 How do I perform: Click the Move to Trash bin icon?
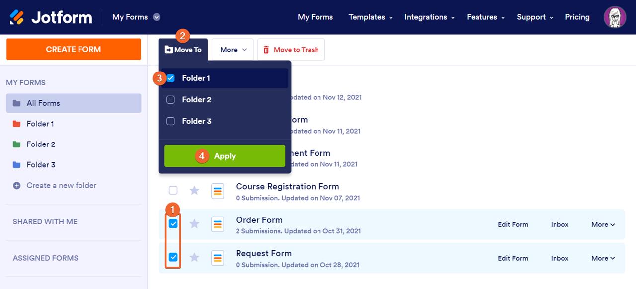point(266,50)
